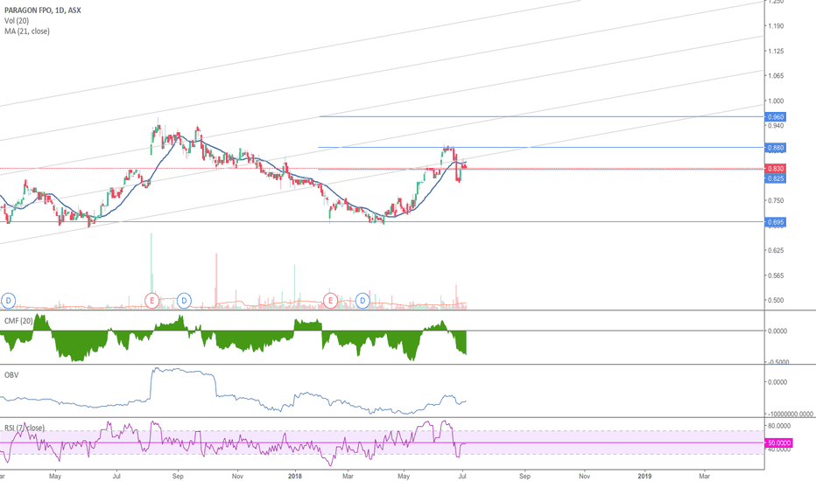Click the 0.565 tick on the price scale
Viewport: 816px width, 481px height.
(x=776, y=275)
